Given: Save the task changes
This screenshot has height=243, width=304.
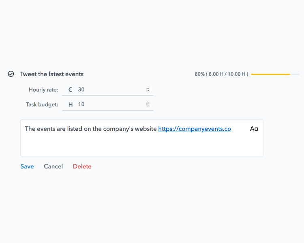Looking at the screenshot, I should coord(27,166).
